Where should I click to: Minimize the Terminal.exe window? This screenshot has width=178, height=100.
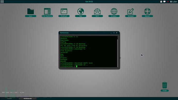[x=111, y=33]
